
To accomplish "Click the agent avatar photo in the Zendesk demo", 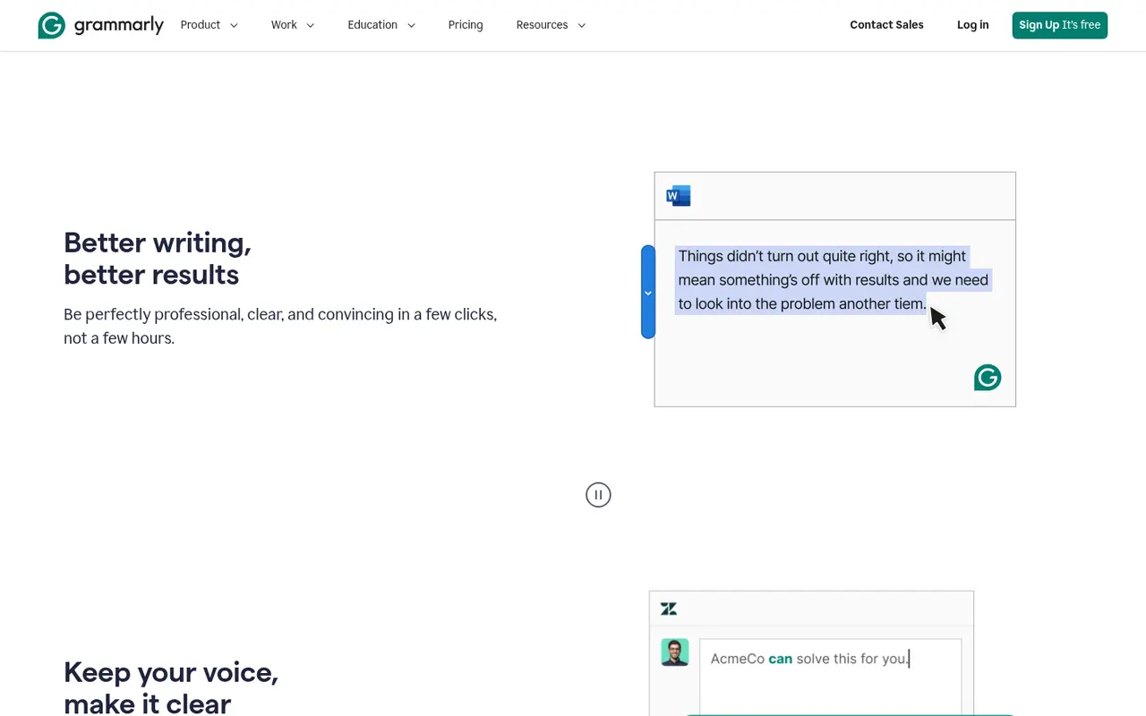I will 675,652.
